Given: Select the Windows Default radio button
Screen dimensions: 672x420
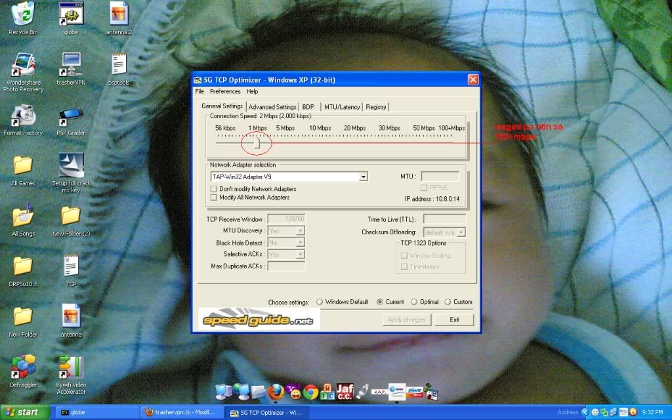Looking at the screenshot, I should tap(320, 302).
